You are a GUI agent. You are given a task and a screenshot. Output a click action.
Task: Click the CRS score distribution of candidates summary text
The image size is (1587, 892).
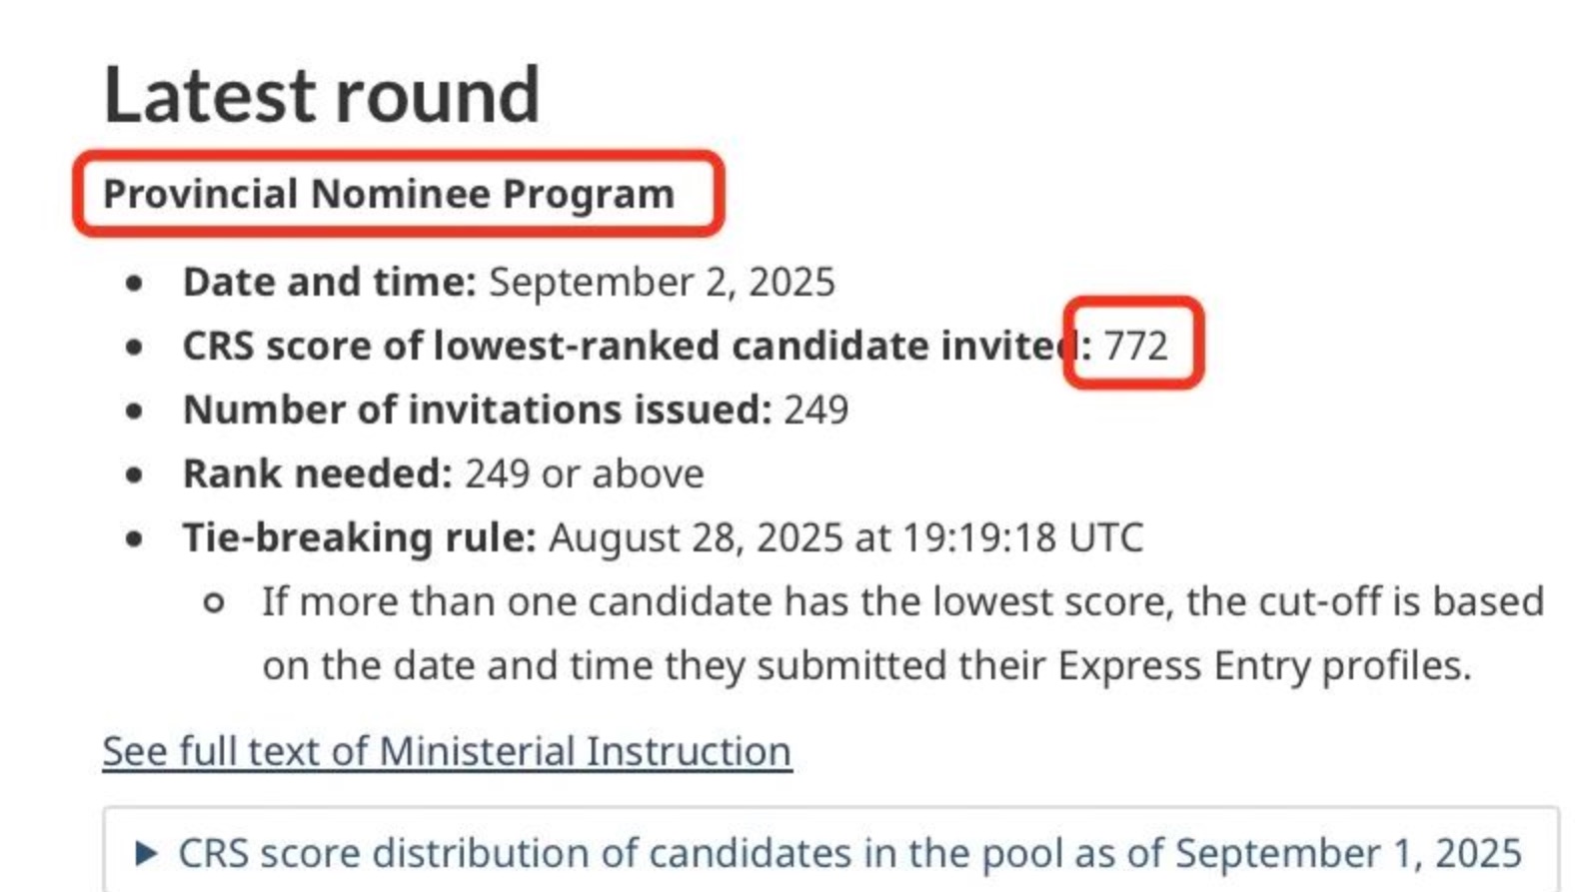click(x=849, y=853)
